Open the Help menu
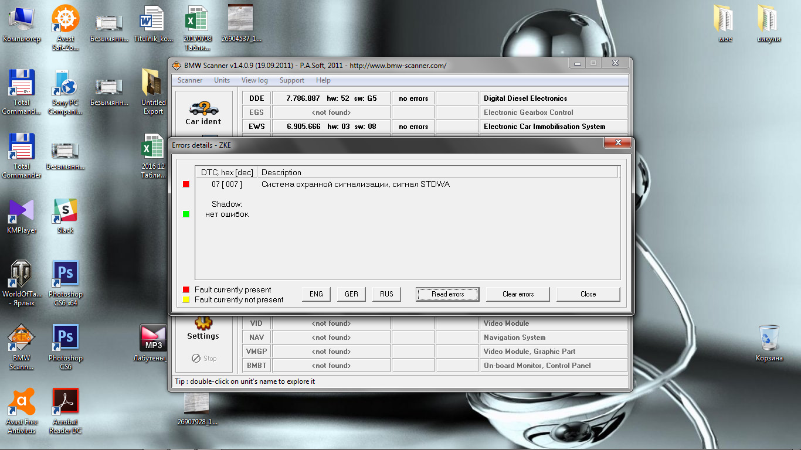The height and width of the screenshot is (450, 801). click(323, 80)
